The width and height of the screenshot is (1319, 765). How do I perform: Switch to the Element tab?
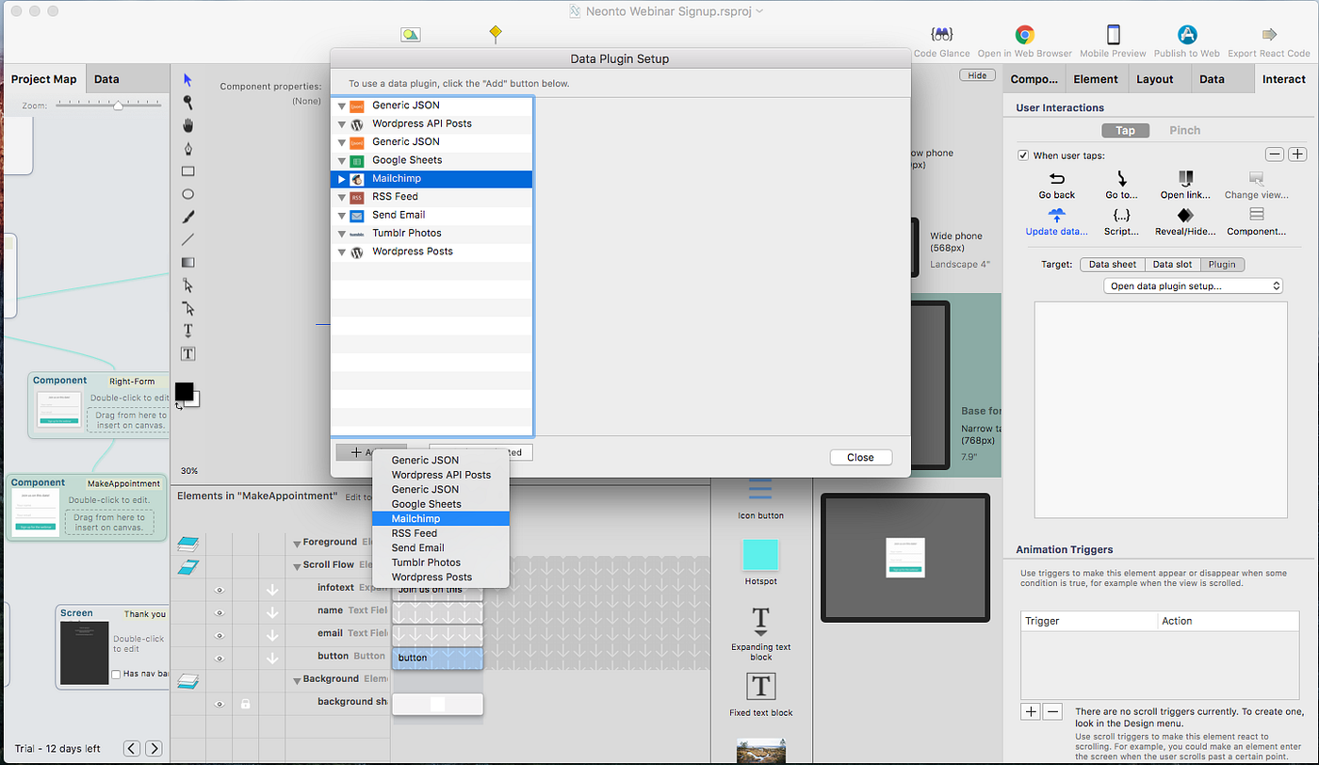(x=1096, y=79)
